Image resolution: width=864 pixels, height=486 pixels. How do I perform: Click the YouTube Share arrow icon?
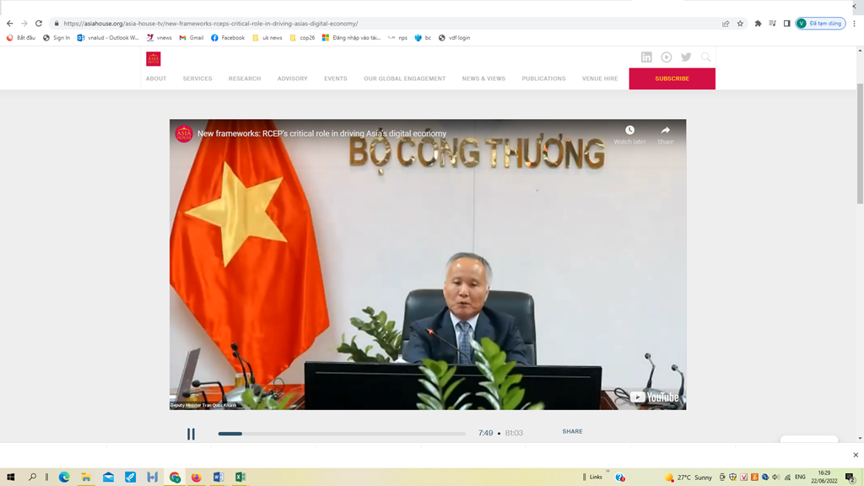[x=665, y=131]
